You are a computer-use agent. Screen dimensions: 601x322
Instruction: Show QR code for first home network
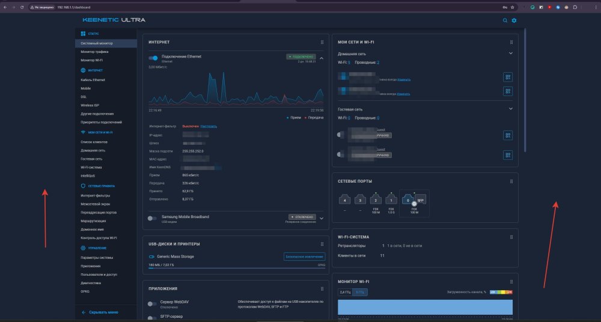pos(507,77)
